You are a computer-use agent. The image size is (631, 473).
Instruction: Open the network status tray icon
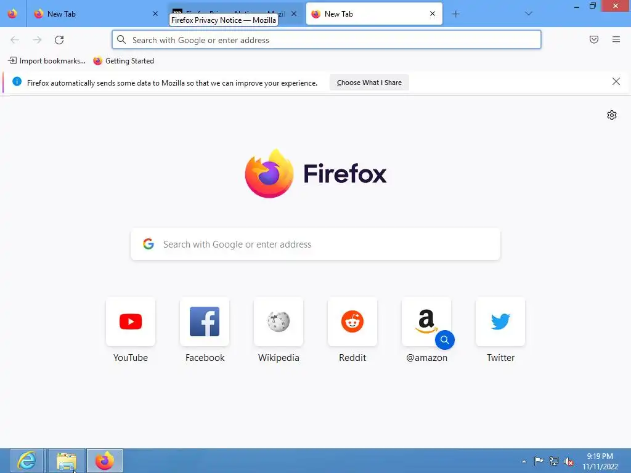point(554,461)
